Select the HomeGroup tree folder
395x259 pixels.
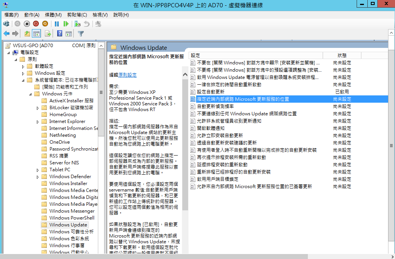tap(63, 115)
